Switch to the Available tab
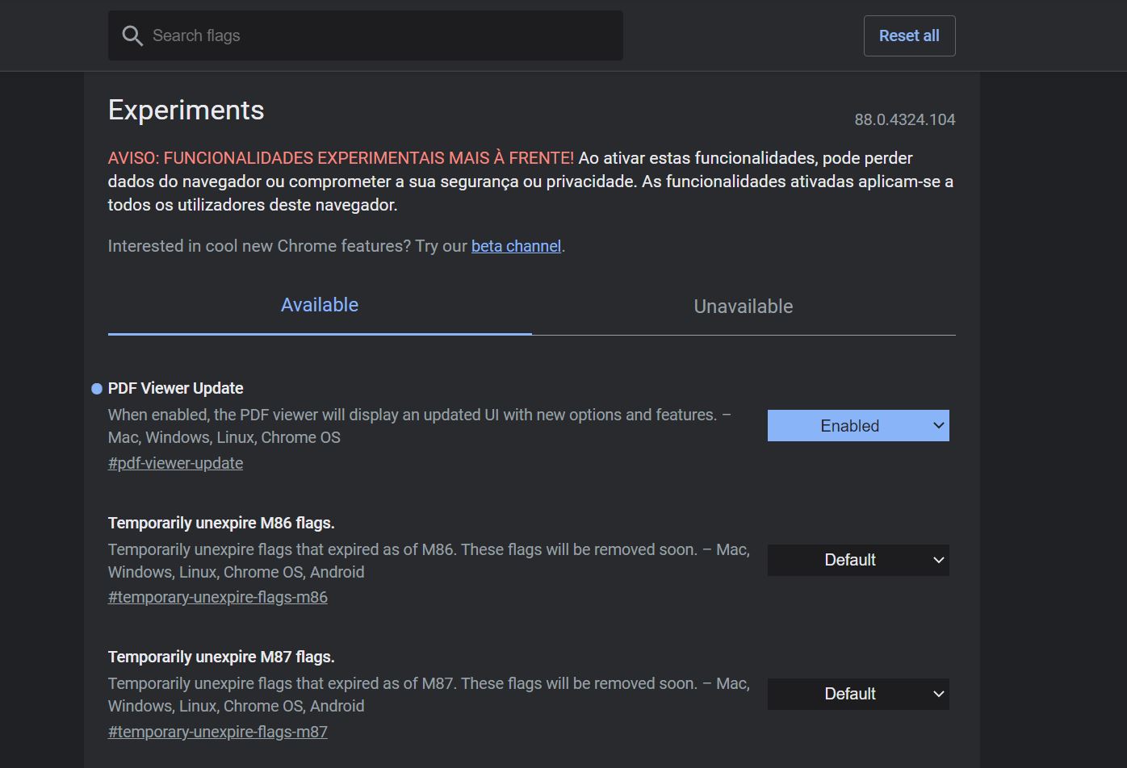Viewport: 1127px width, 768px height. click(320, 306)
